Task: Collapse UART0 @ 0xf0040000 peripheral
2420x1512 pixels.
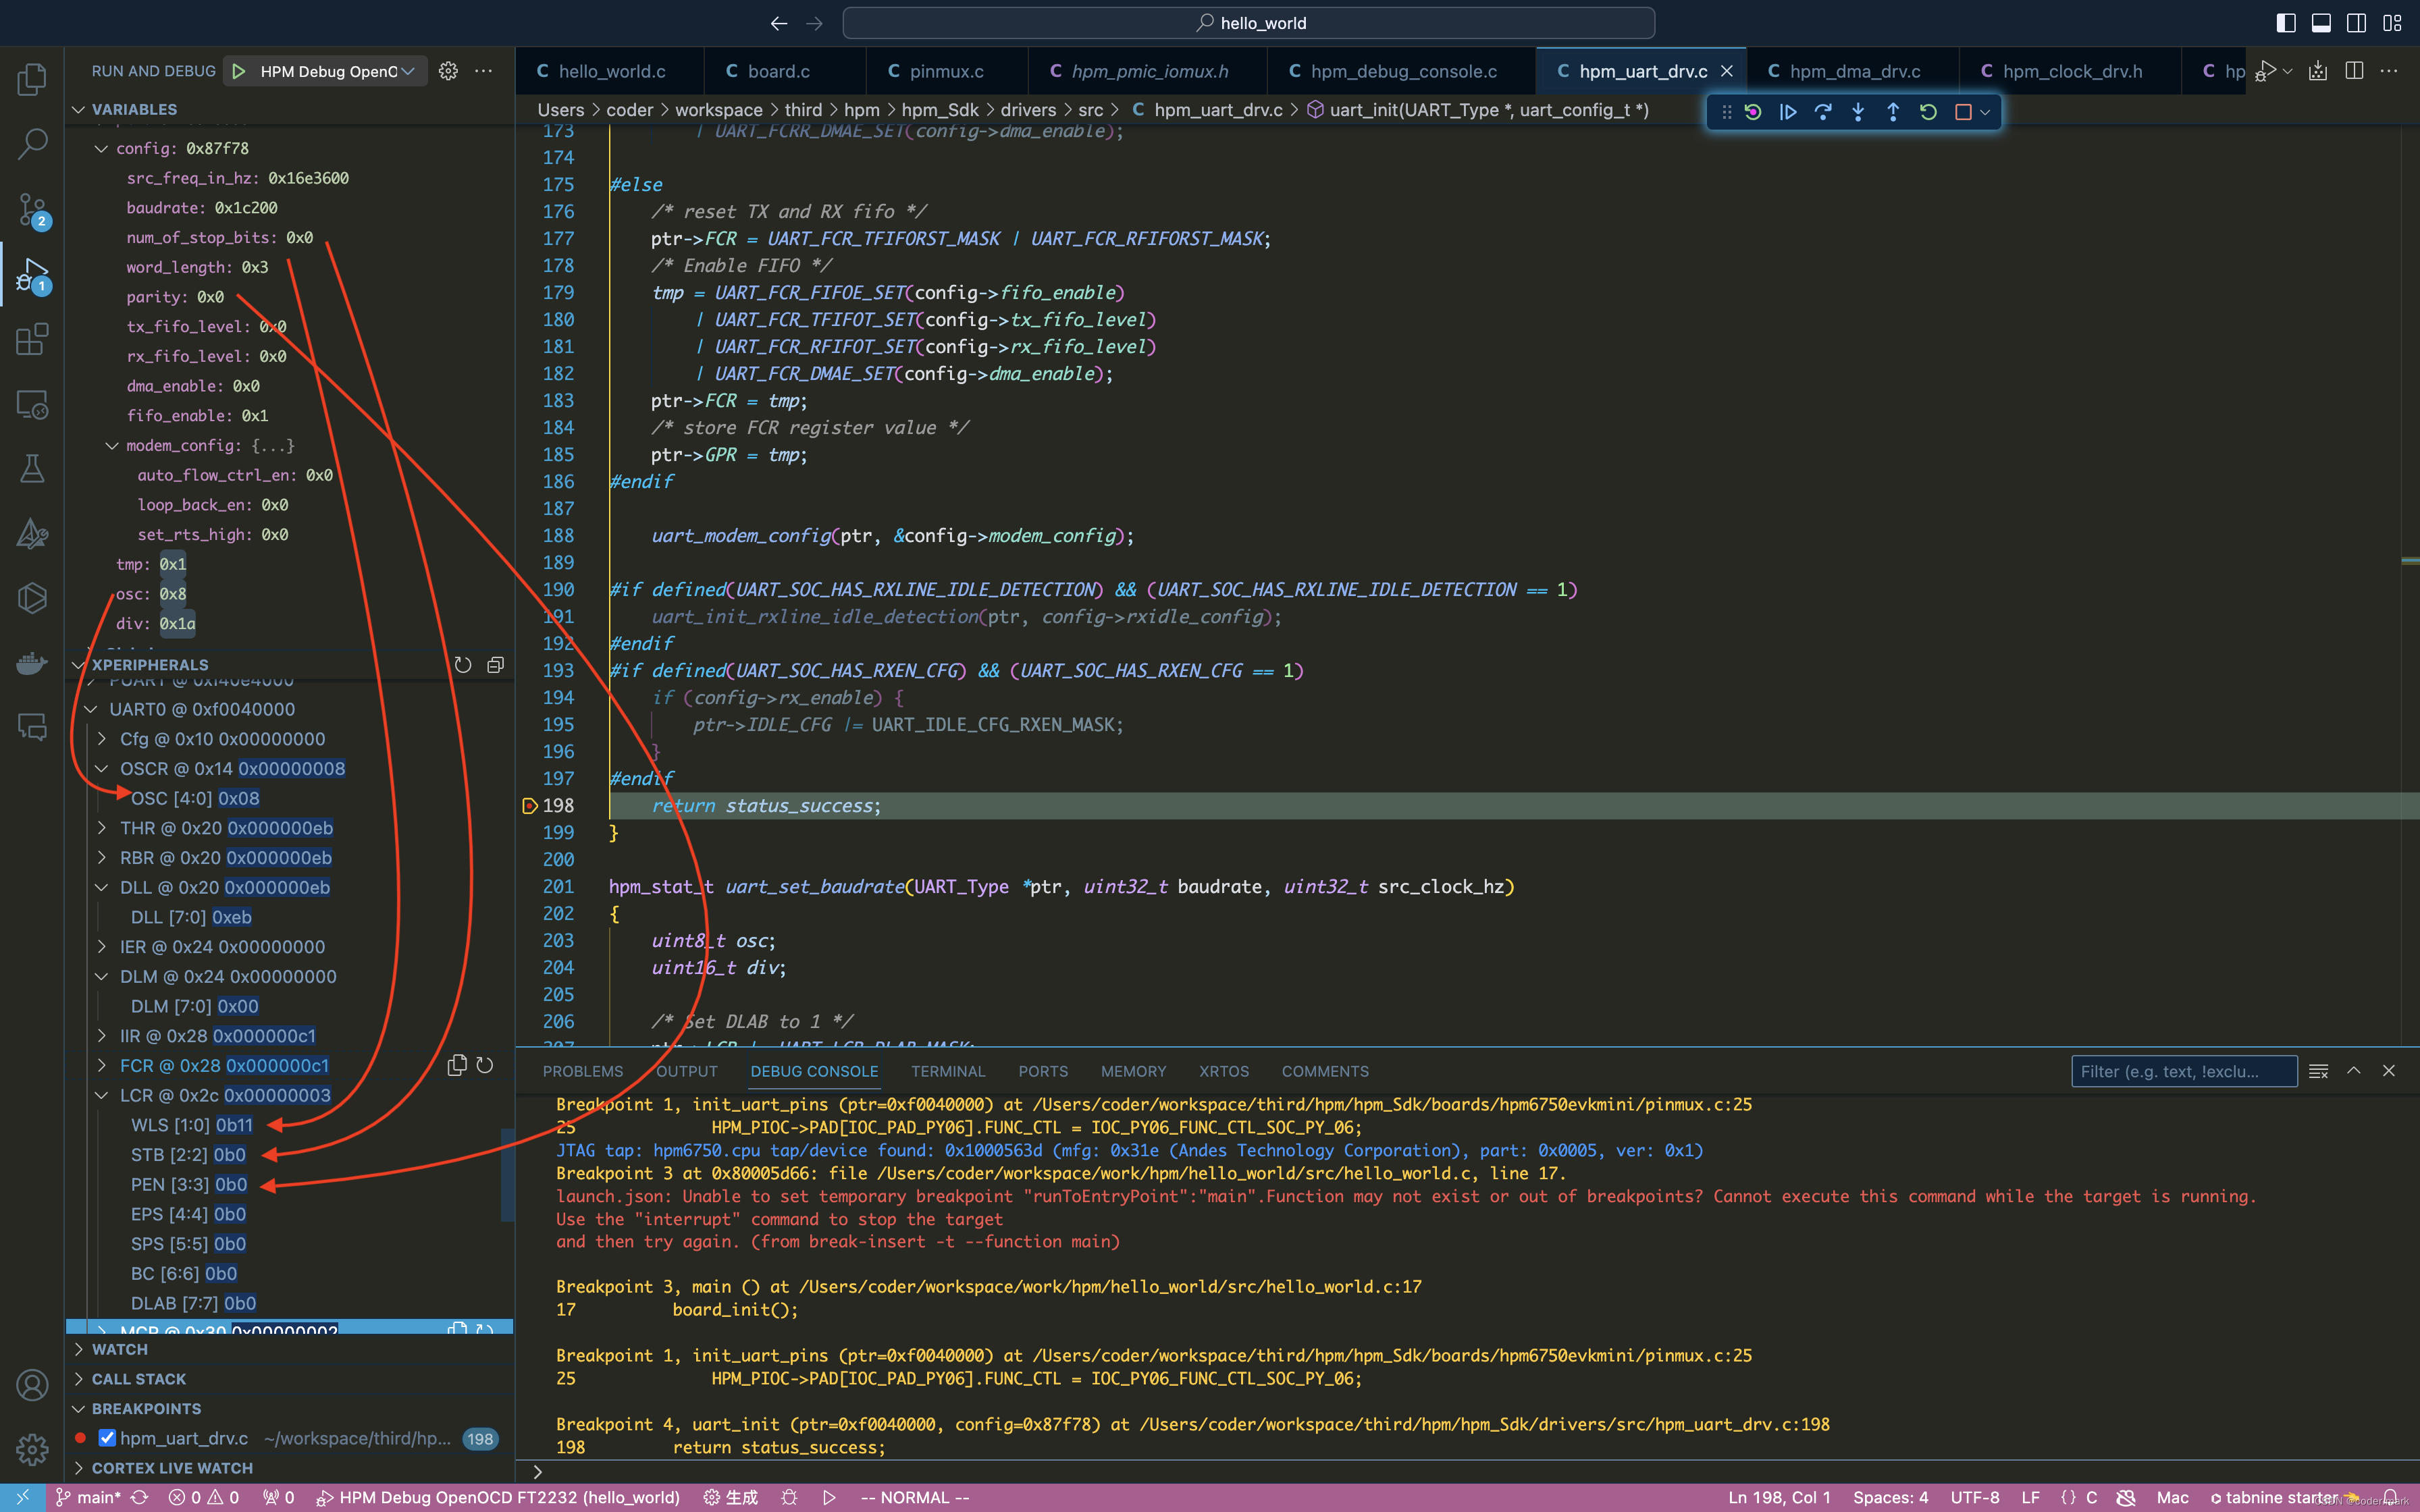Action: (x=90, y=709)
